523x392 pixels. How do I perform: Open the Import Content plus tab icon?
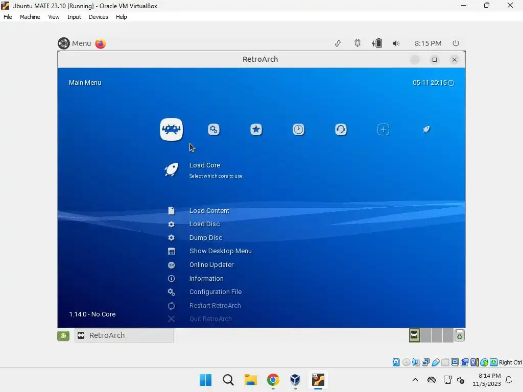(x=383, y=129)
